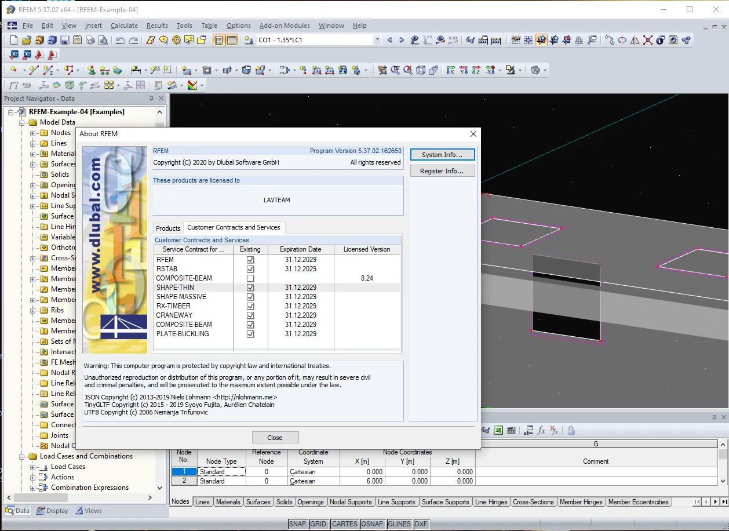Open the Calculate menu

click(124, 26)
